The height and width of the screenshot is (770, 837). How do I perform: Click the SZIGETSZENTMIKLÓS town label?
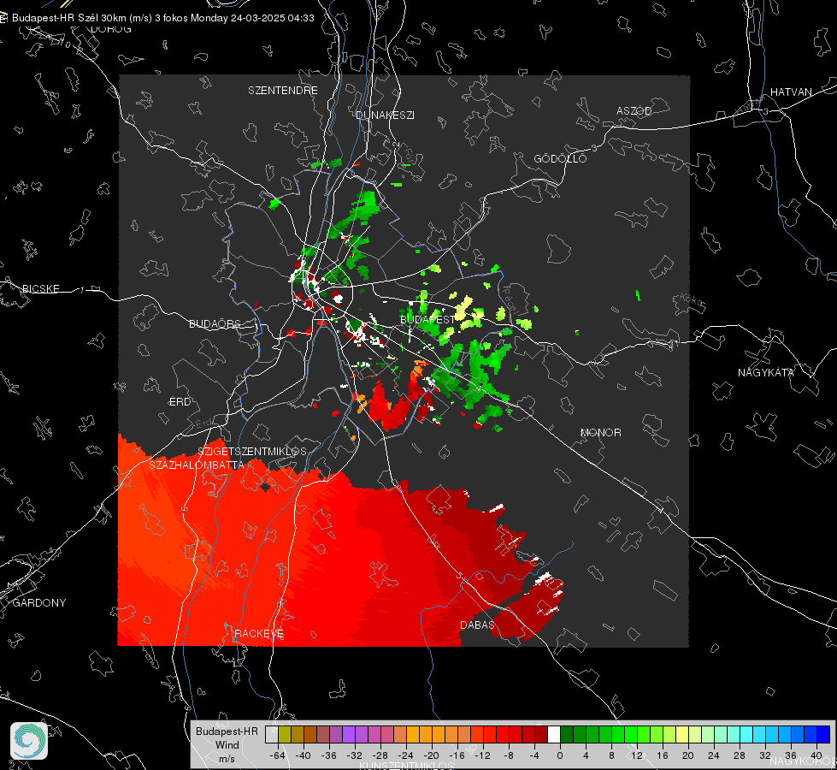(x=252, y=451)
